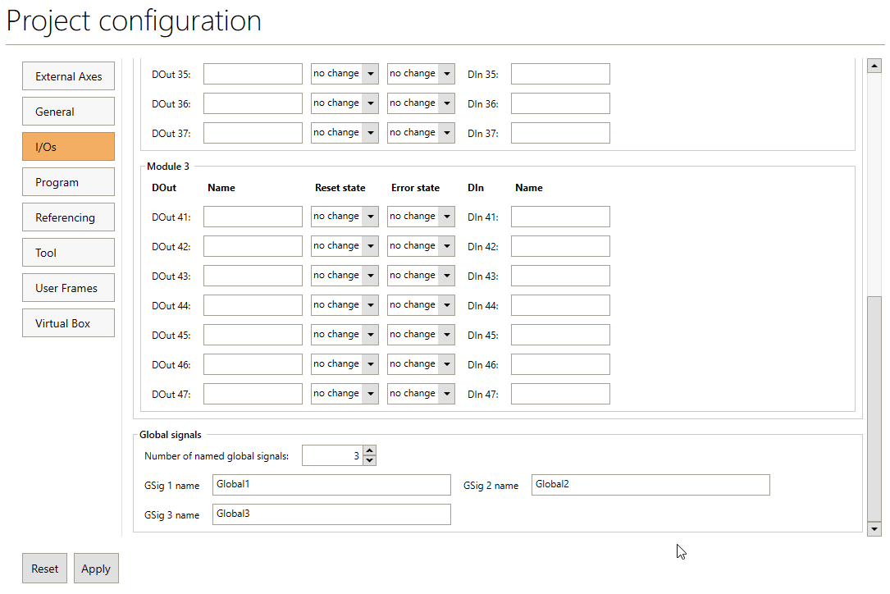The width and height of the screenshot is (890, 594).
Task: Click the Reset button
Action: point(44,569)
